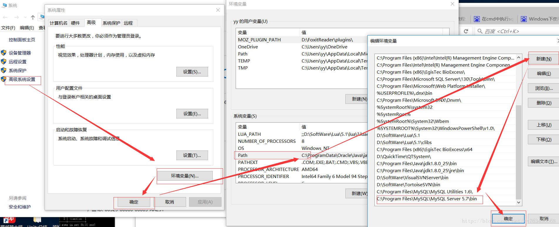Click the up arrow navigation icon

coord(33,17)
